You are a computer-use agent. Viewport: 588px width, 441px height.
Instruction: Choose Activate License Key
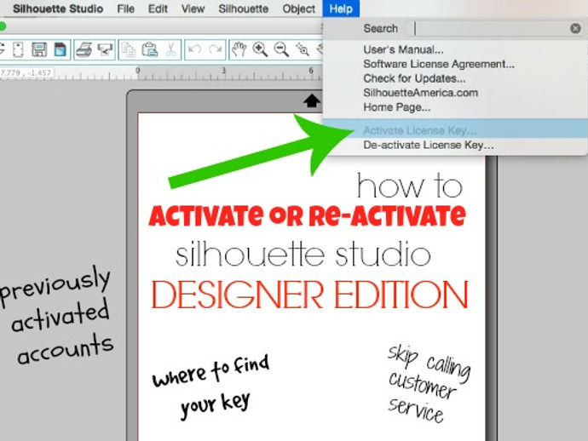coord(455,130)
